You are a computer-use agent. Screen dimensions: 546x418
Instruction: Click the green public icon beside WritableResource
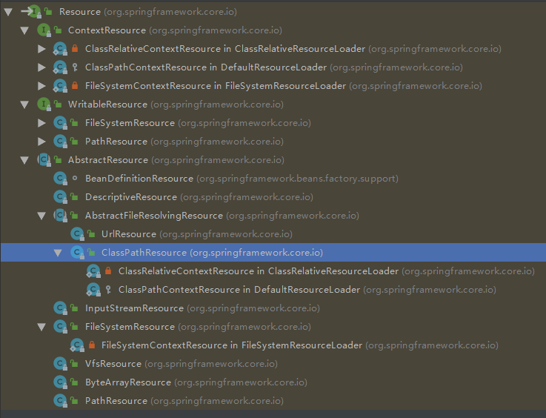click(58, 104)
